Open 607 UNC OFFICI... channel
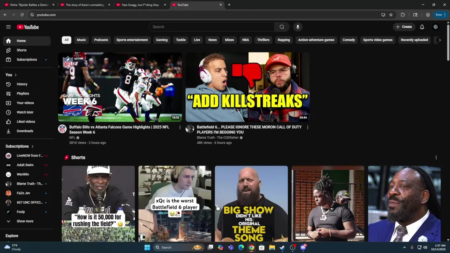 point(27,202)
